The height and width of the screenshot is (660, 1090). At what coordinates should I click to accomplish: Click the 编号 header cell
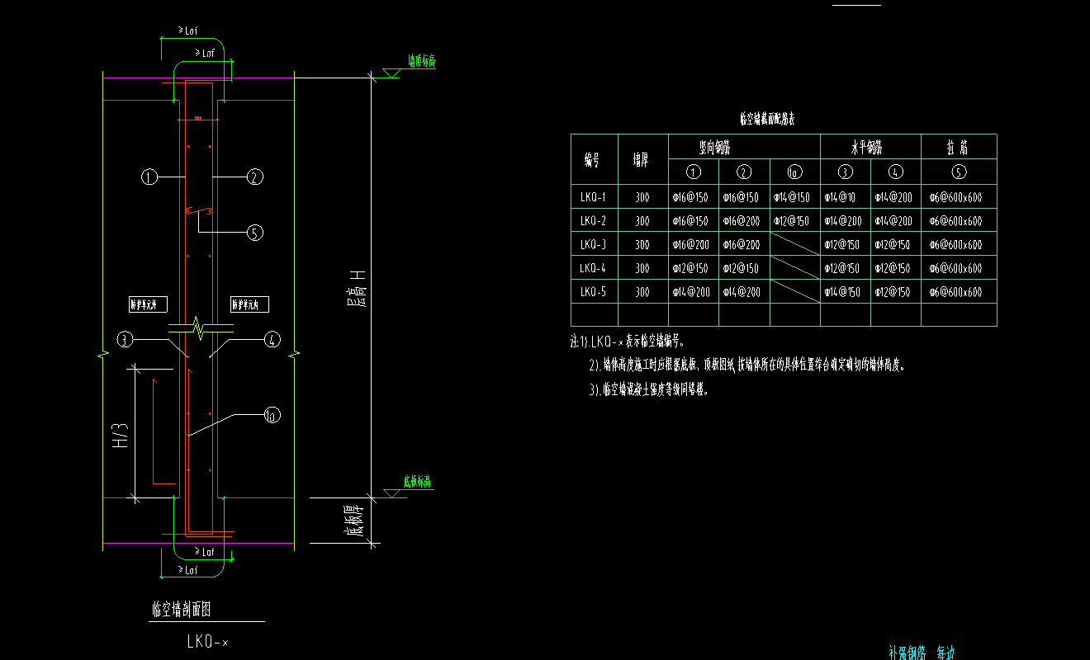point(595,160)
